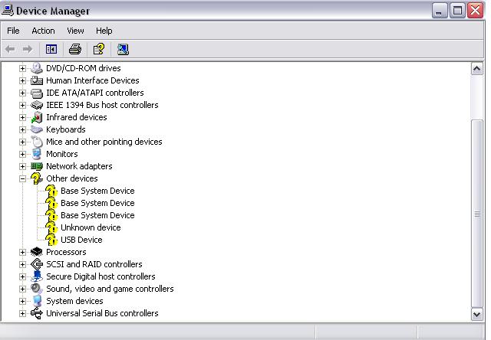Click the Back arrow toolbar icon

[x=10, y=49]
